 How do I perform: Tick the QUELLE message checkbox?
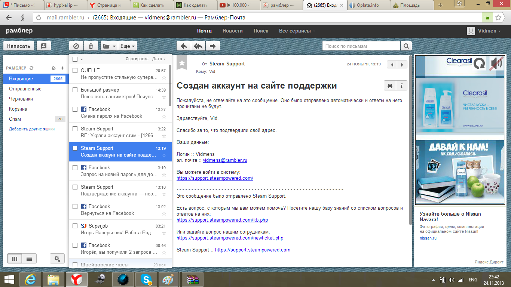click(75, 70)
